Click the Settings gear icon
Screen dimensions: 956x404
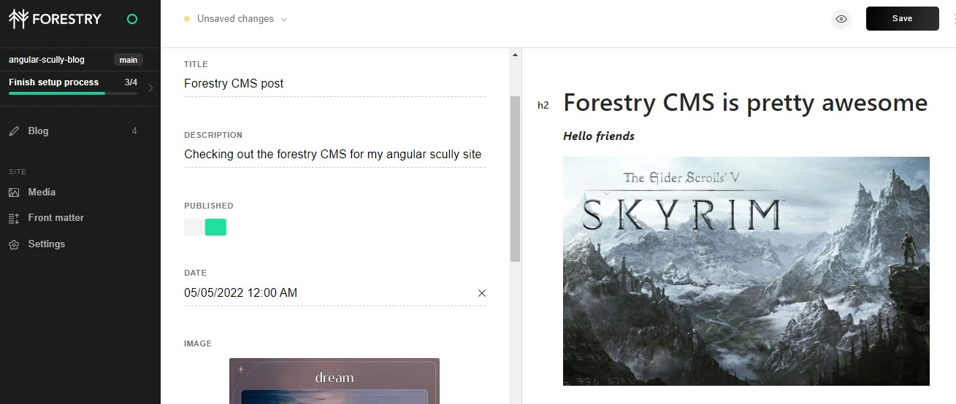coord(14,244)
